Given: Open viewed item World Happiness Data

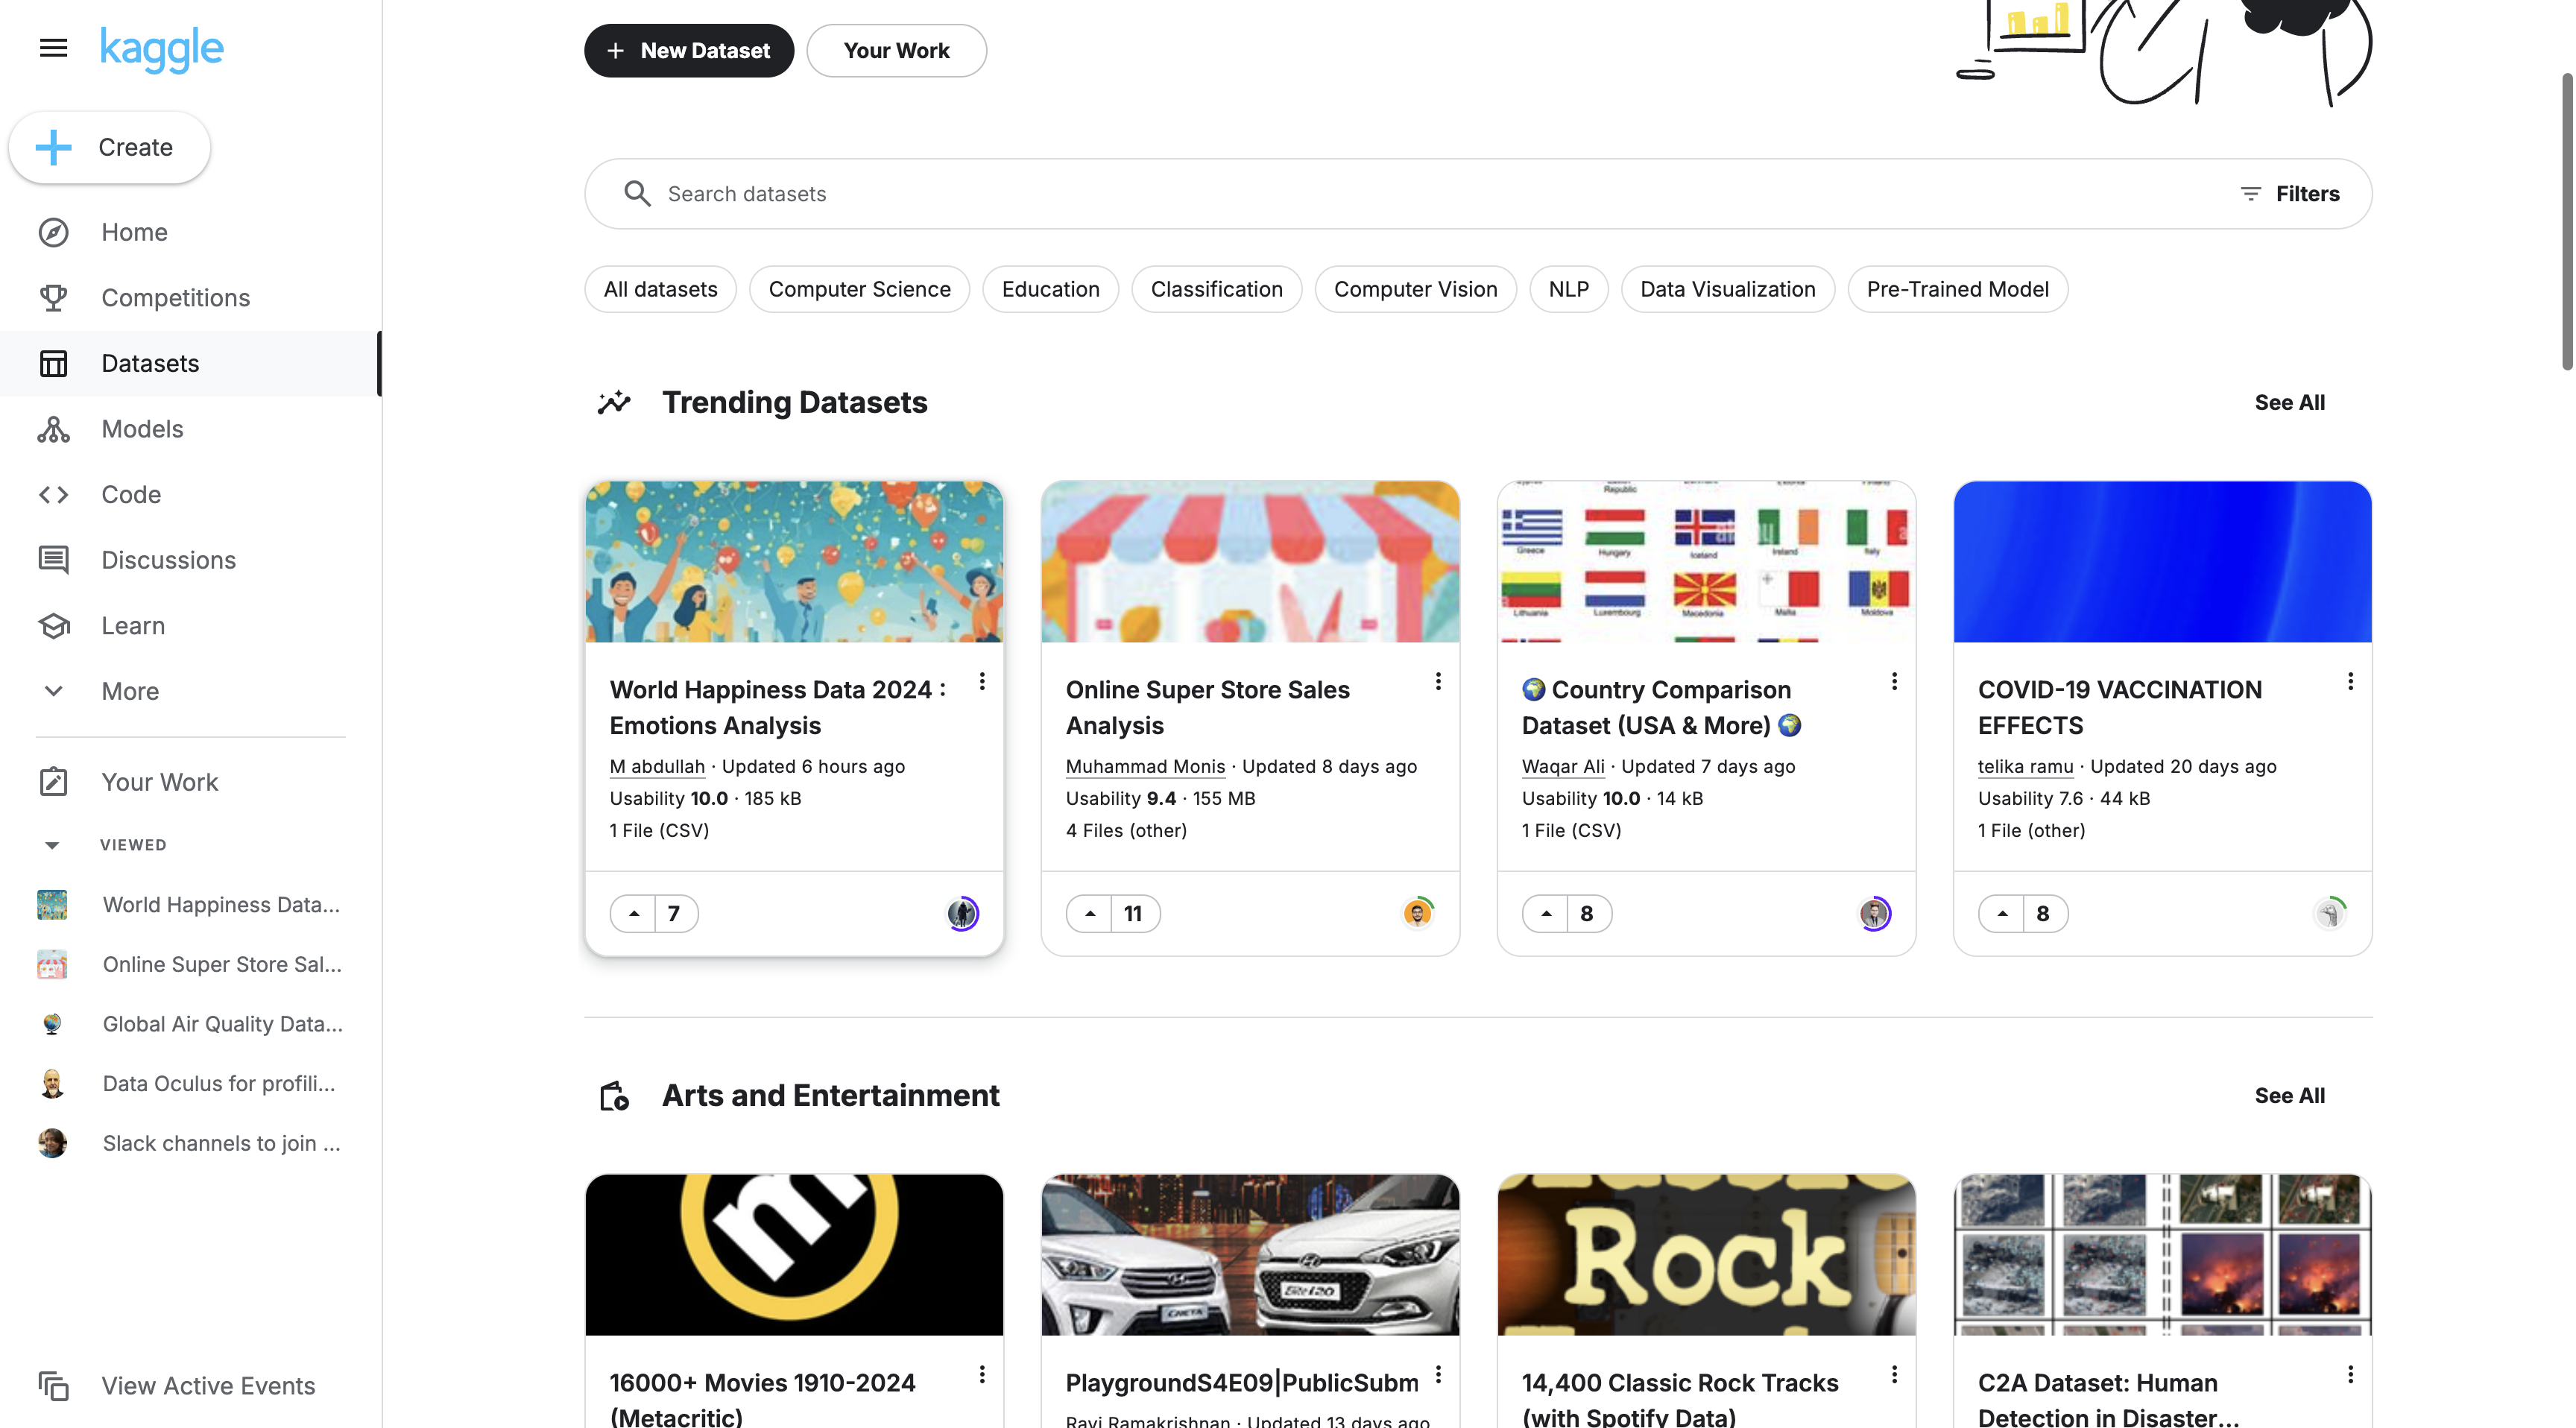Looking at the screenshot, I should tap(191, 904).
